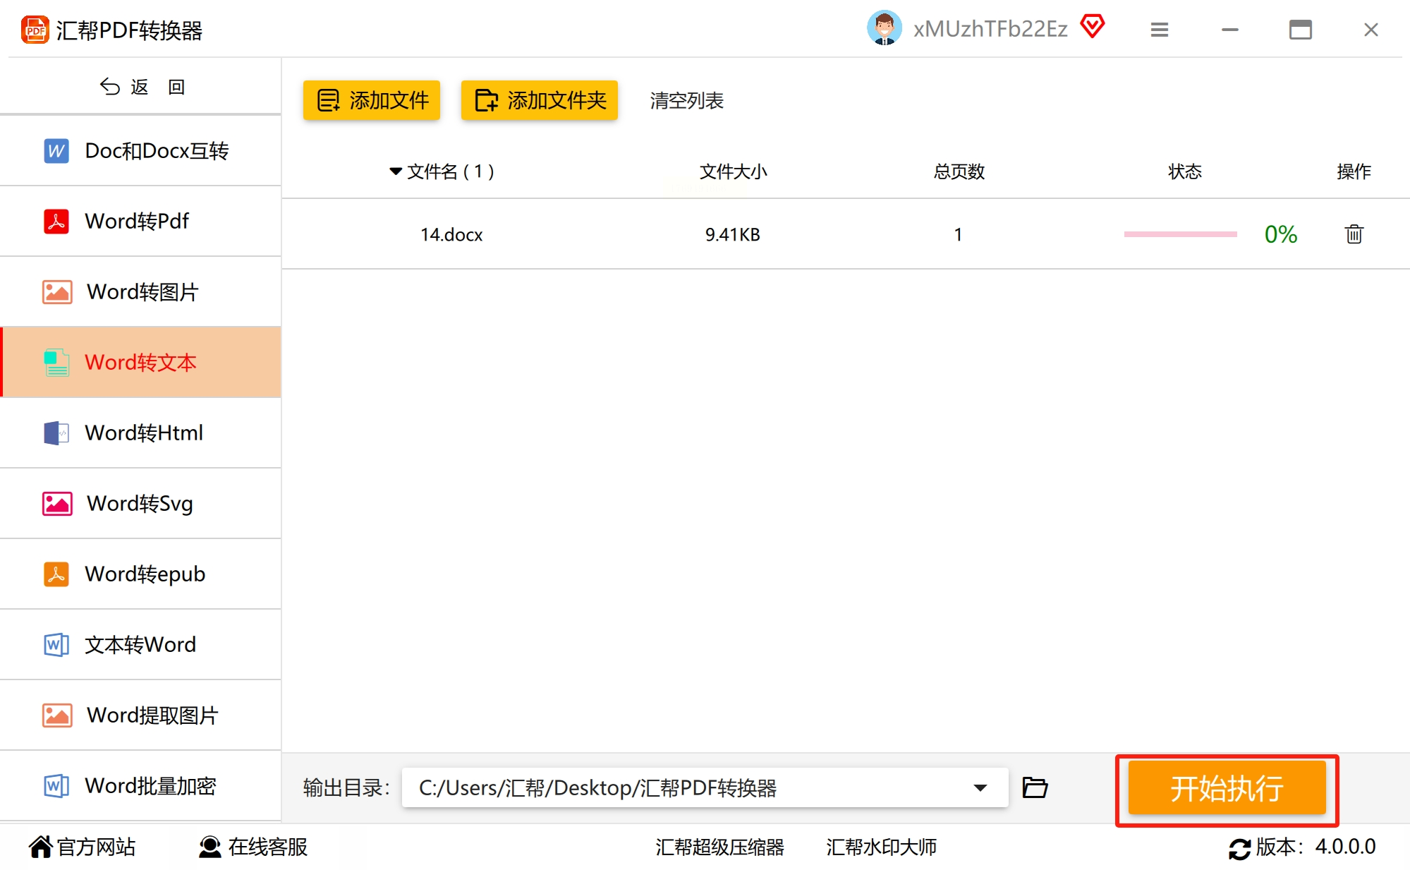This screenshot has height=870, width=1410.
Task: Switch to Word转Html conversion
Action: (x=144, y=433)
